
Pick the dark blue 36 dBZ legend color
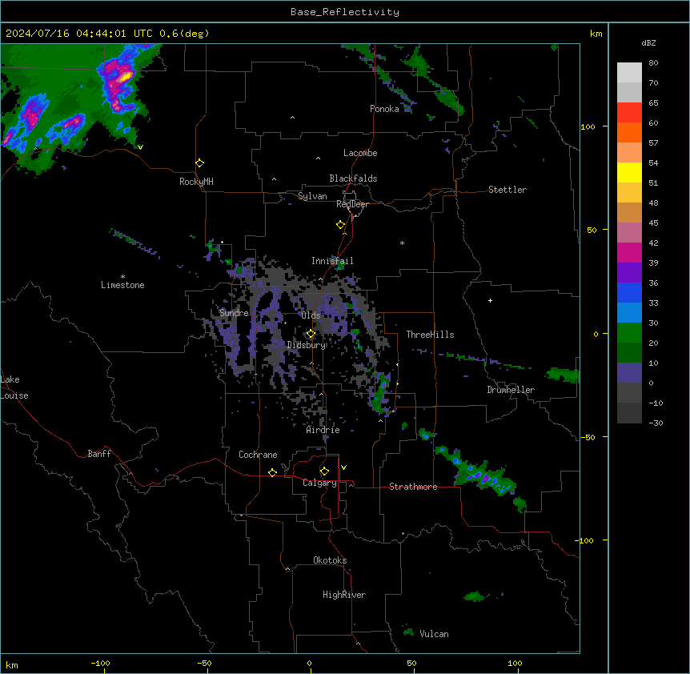pyautogui.click(x=629, y=292)
